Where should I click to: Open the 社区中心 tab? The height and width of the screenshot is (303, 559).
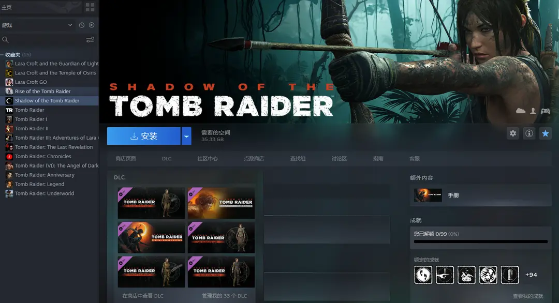click(x=208, y=158)
